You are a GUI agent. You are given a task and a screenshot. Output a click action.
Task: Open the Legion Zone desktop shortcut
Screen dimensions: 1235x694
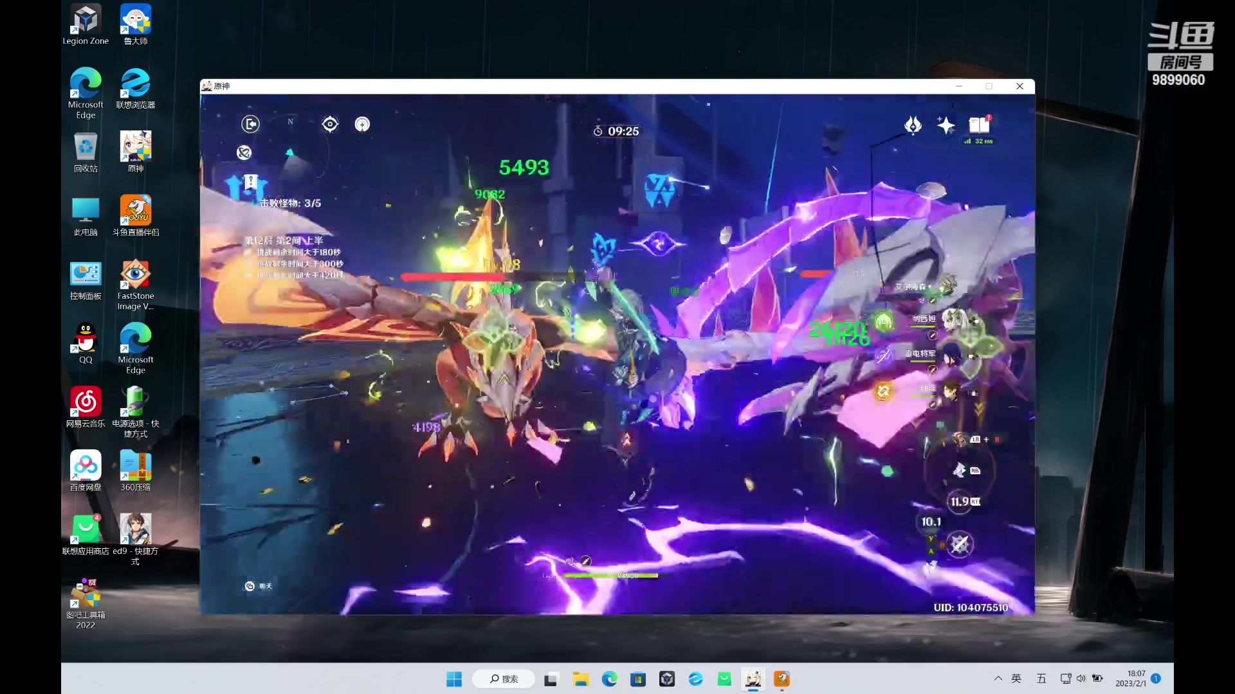[86, 25]
